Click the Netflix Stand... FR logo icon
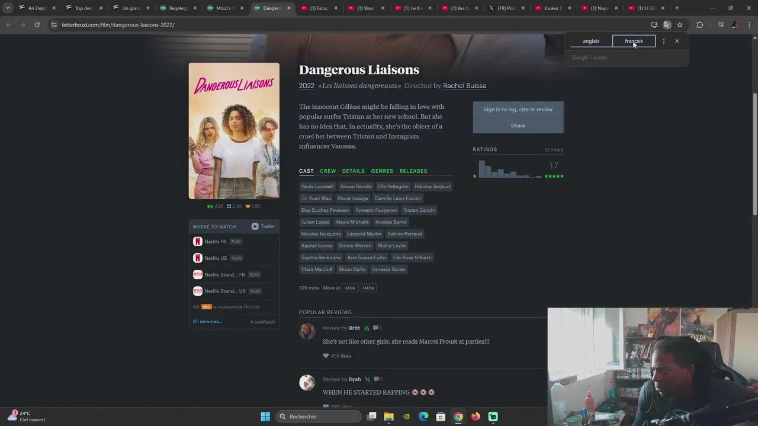 click(198, 275)
